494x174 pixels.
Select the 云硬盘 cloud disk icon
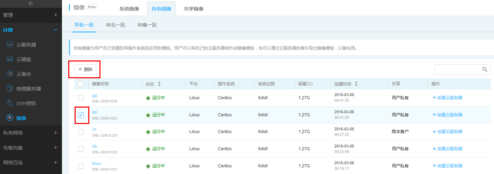point(10,59)
